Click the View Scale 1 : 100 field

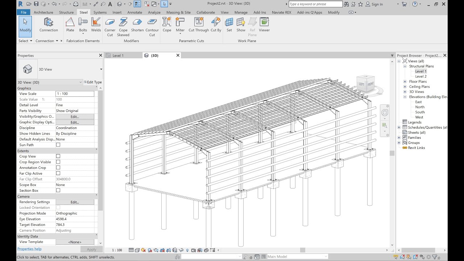pyautogui.click(x=75, y=94)
